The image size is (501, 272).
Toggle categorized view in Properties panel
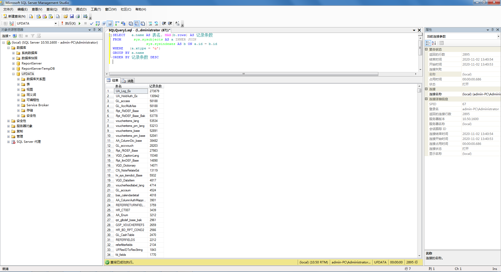[428, 43]
